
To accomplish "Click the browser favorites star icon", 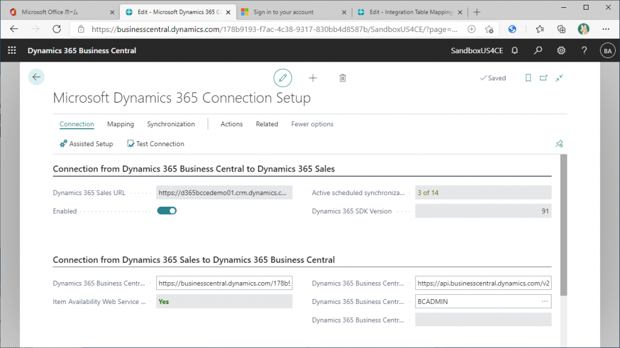I will tap(539, 29).
